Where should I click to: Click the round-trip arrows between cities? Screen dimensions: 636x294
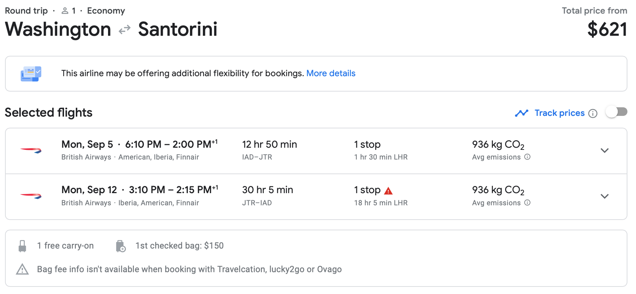click(x=124, y=30)
